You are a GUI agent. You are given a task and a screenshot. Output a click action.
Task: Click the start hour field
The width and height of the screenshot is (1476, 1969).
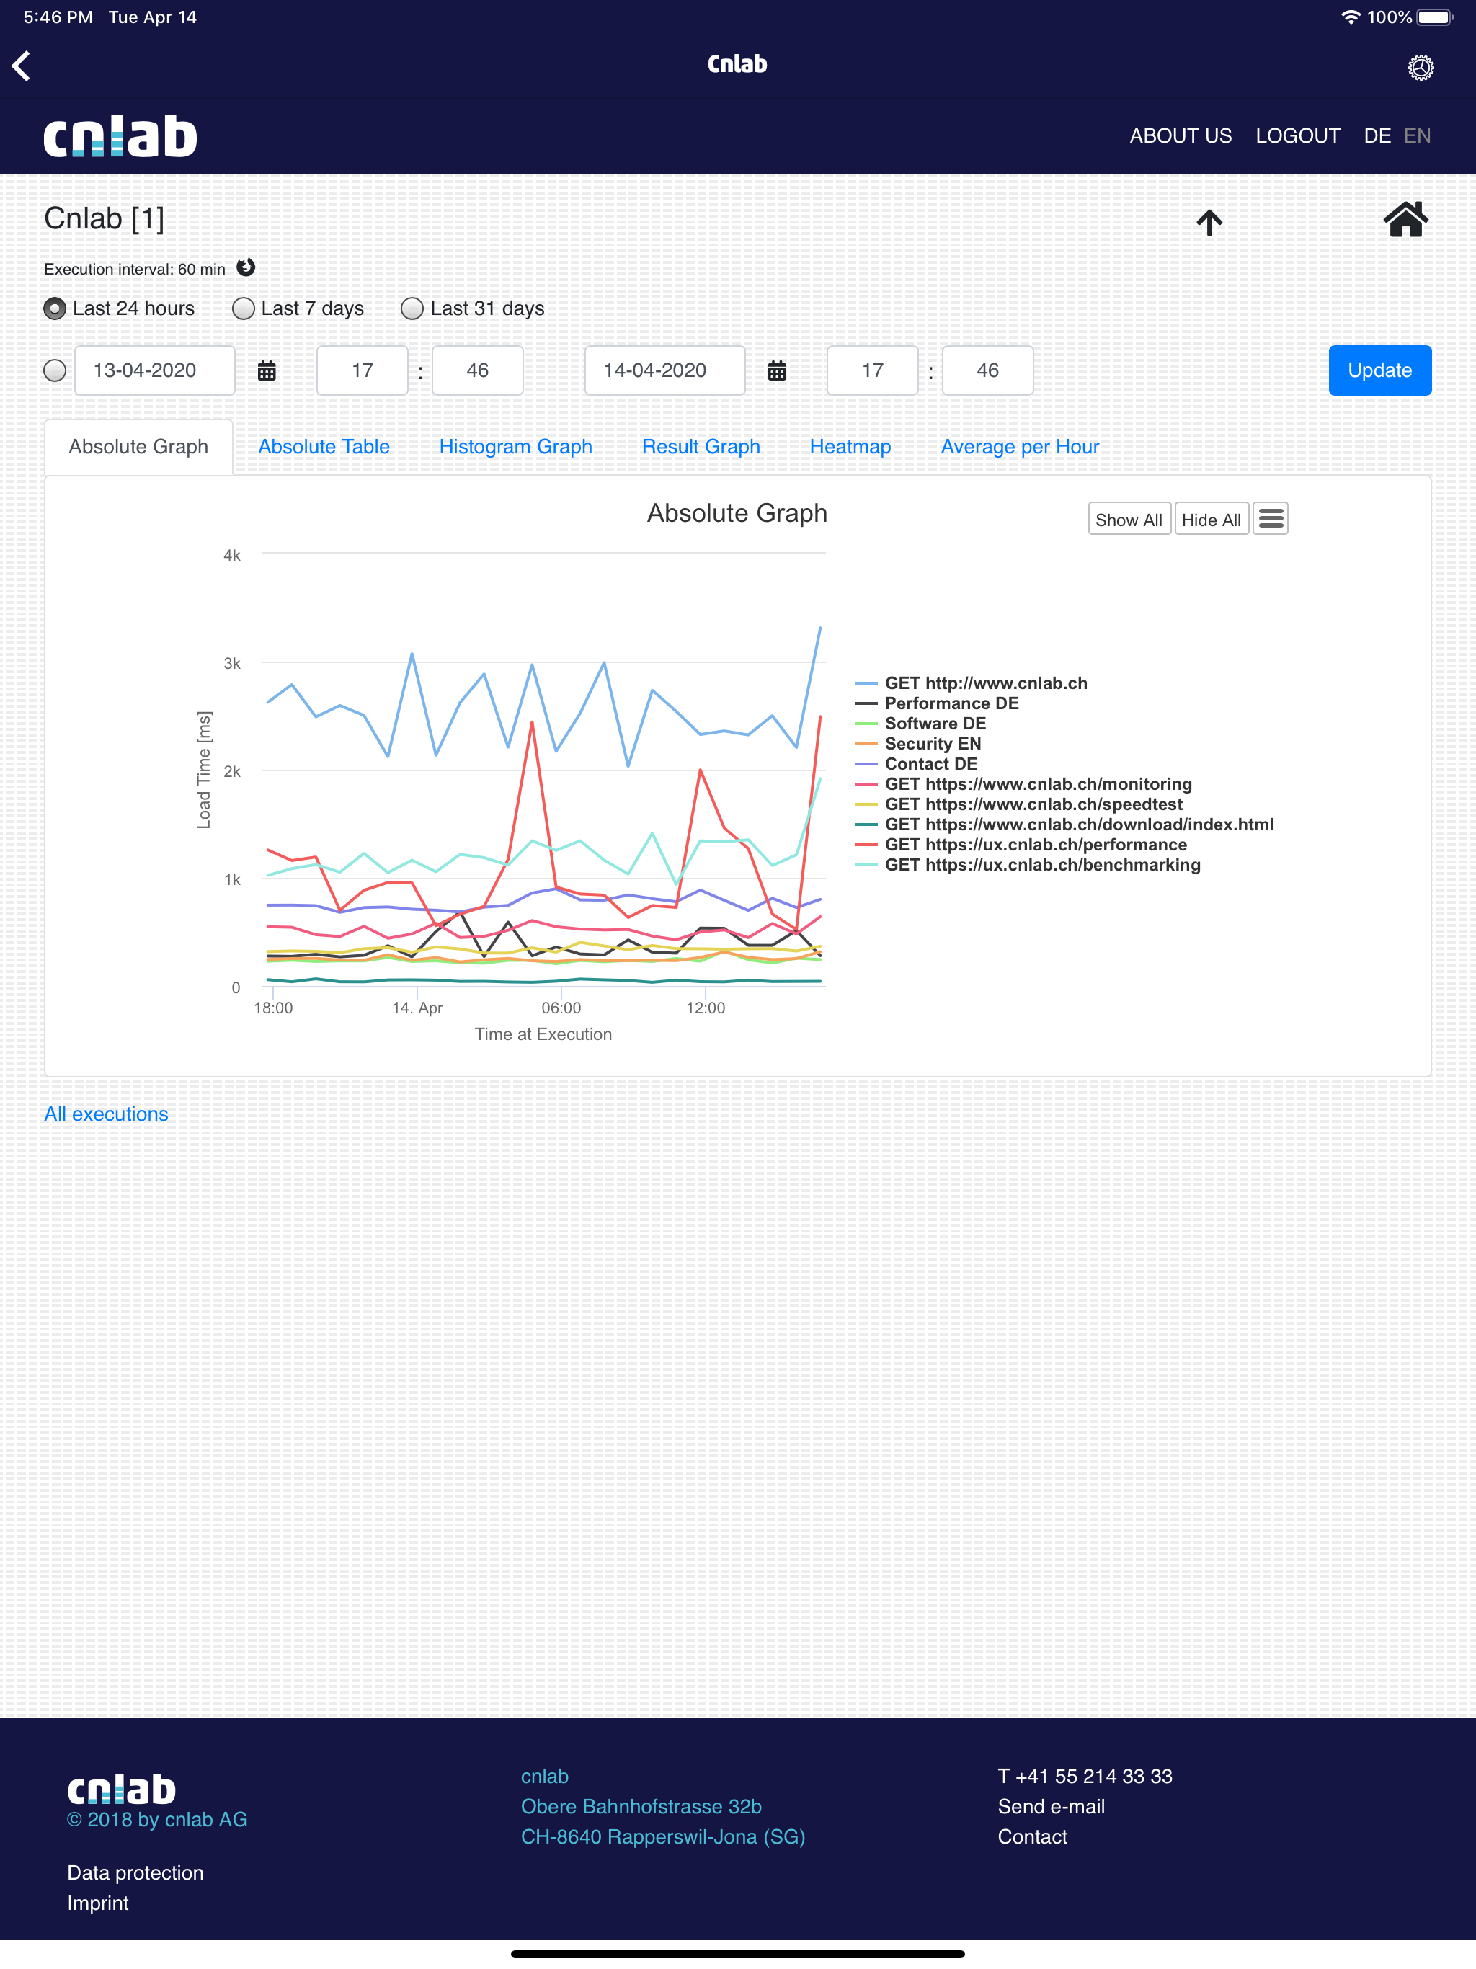[363, 370]
